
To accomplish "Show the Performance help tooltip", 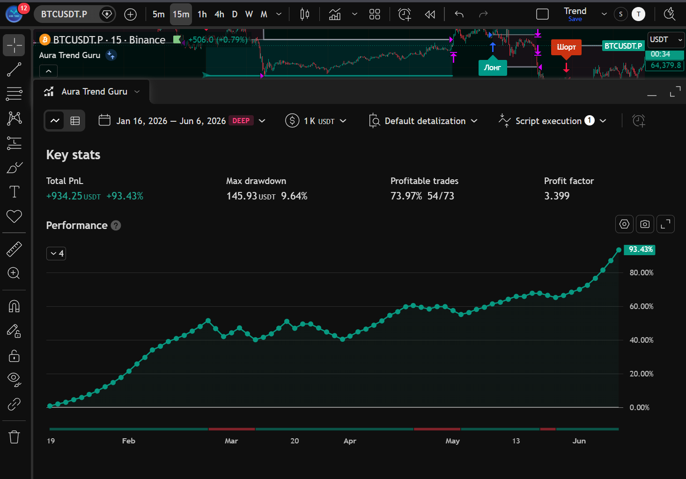I will pos(116,226).
